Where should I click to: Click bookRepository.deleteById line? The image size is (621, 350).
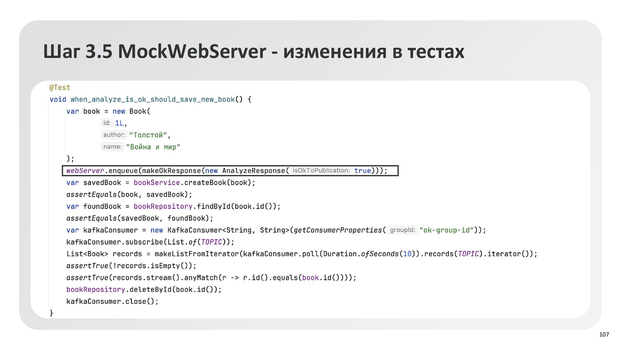(x=144, y=290)
